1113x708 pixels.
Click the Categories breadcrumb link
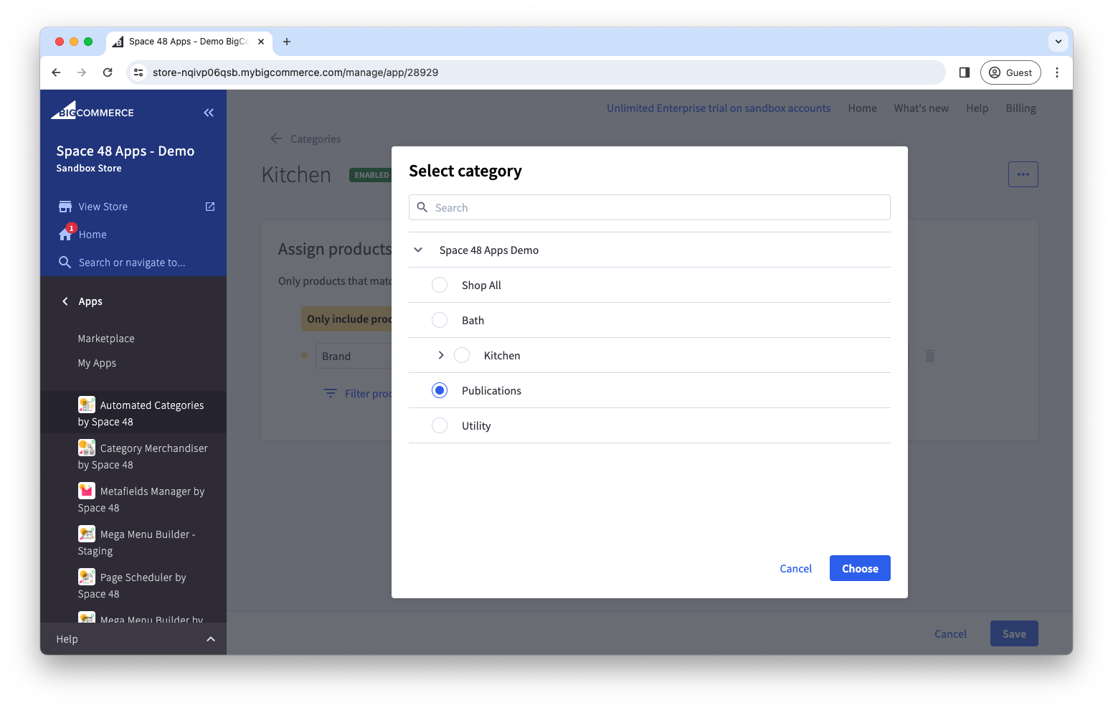[316, 139]
